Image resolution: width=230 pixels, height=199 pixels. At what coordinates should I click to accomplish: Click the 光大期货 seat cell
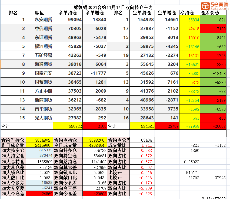click(39, 118)
